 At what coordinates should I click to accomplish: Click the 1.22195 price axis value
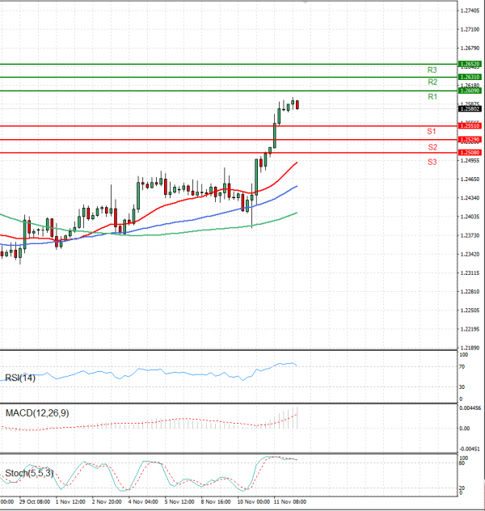click(x=470, y=329)
